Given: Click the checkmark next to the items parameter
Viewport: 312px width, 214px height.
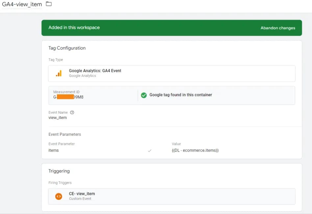Looking at the screenshot, I should [x=150, y=151].
